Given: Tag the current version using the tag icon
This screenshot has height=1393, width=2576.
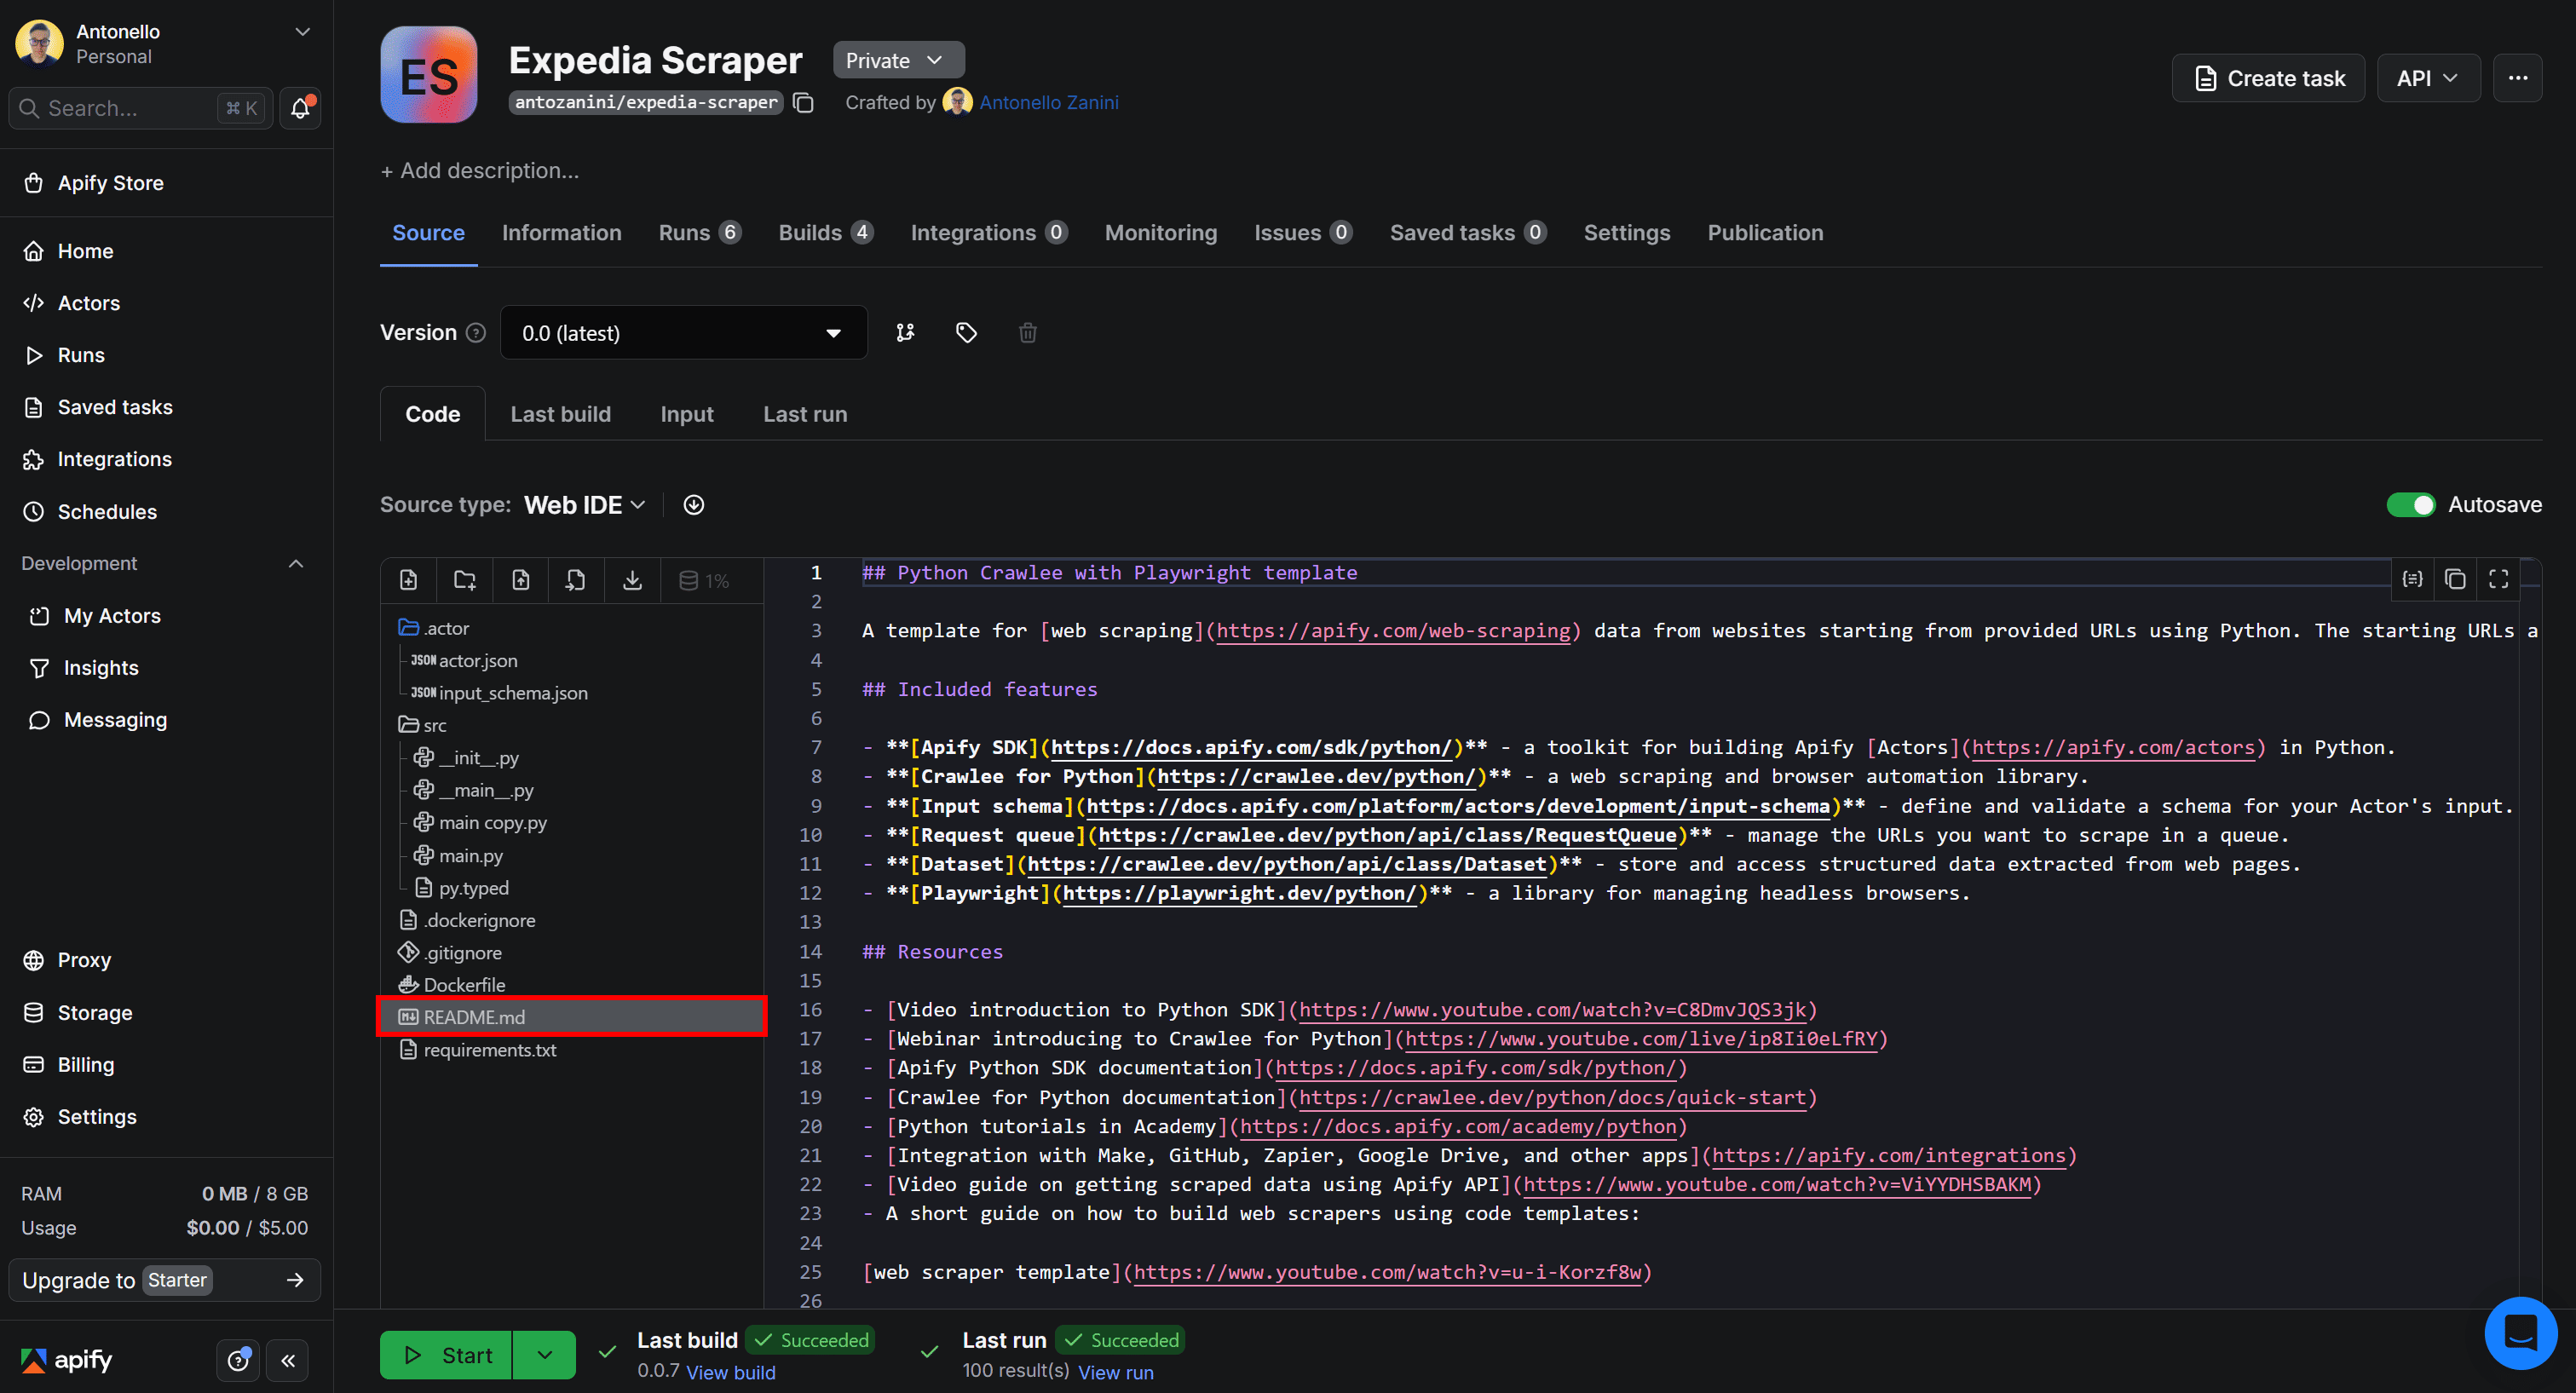Looking at the screenshot, I should point(966,332).
